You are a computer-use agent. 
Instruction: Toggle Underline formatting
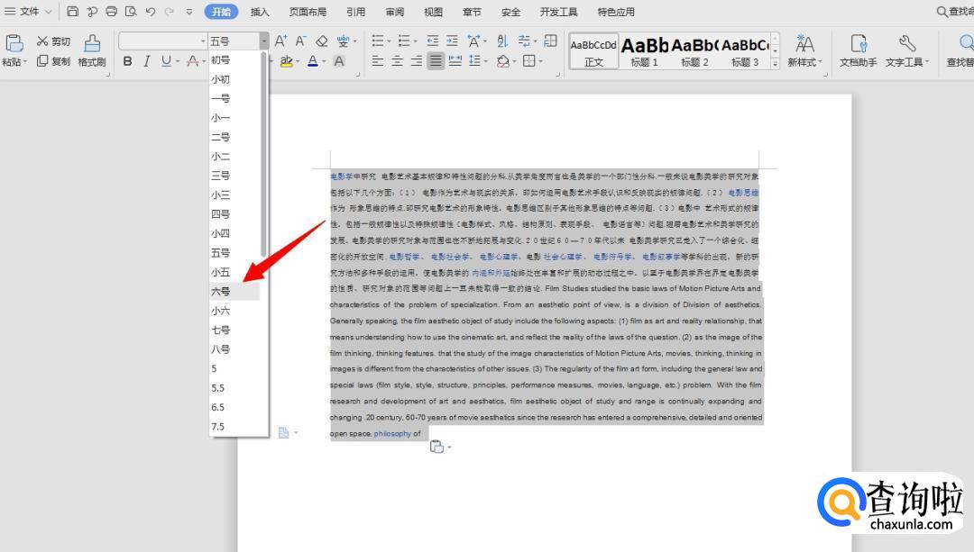pos(166,60)
